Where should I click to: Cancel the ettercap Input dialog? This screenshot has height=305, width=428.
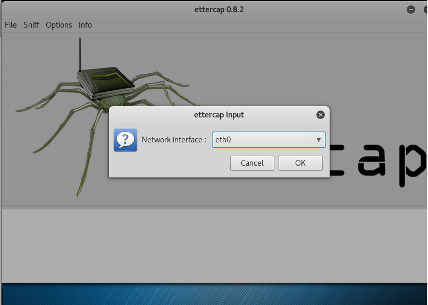(x=252, y=163)
